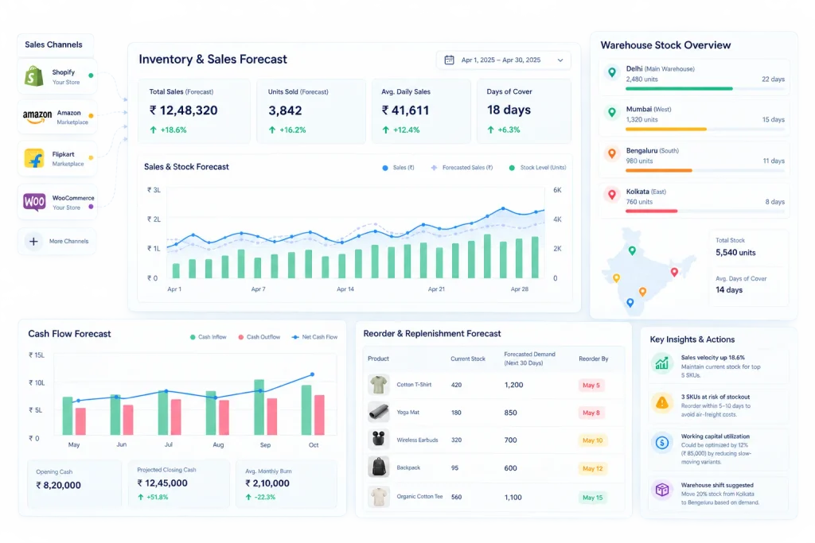
Task: Click the Avg. Monthly Burn ₹ 2,10,000 value
Action: click(267, 483)
